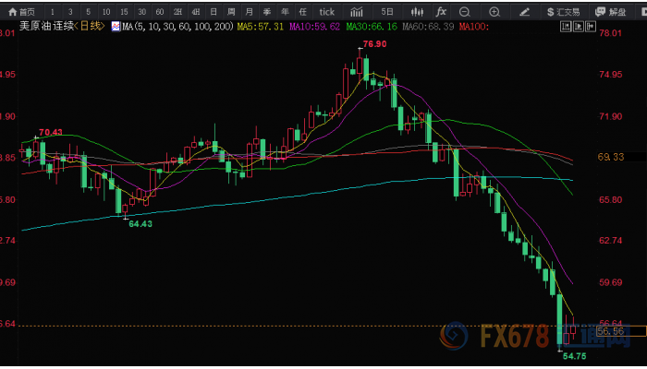The width and height of the screenshot is (647, 369).
Task: Expand the 任 custom period option
Action: [303, 11]
